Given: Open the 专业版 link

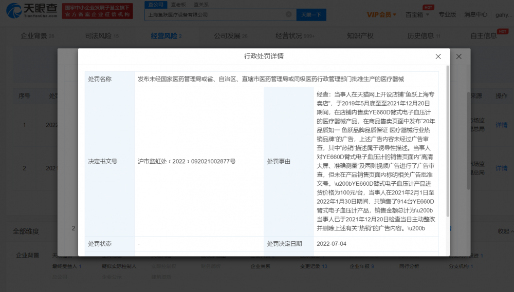Looking at the screenshot, I should pyautogui.click(x=447, y=14).
